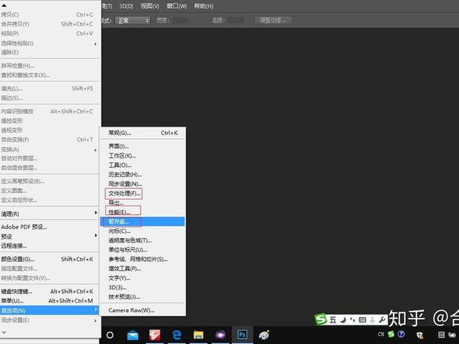
Task: Open the purple orb app on taskbar
Action: pos(220,335)
